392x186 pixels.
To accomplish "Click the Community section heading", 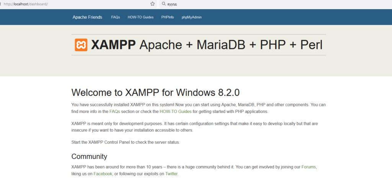I will [x=89, y=157].
